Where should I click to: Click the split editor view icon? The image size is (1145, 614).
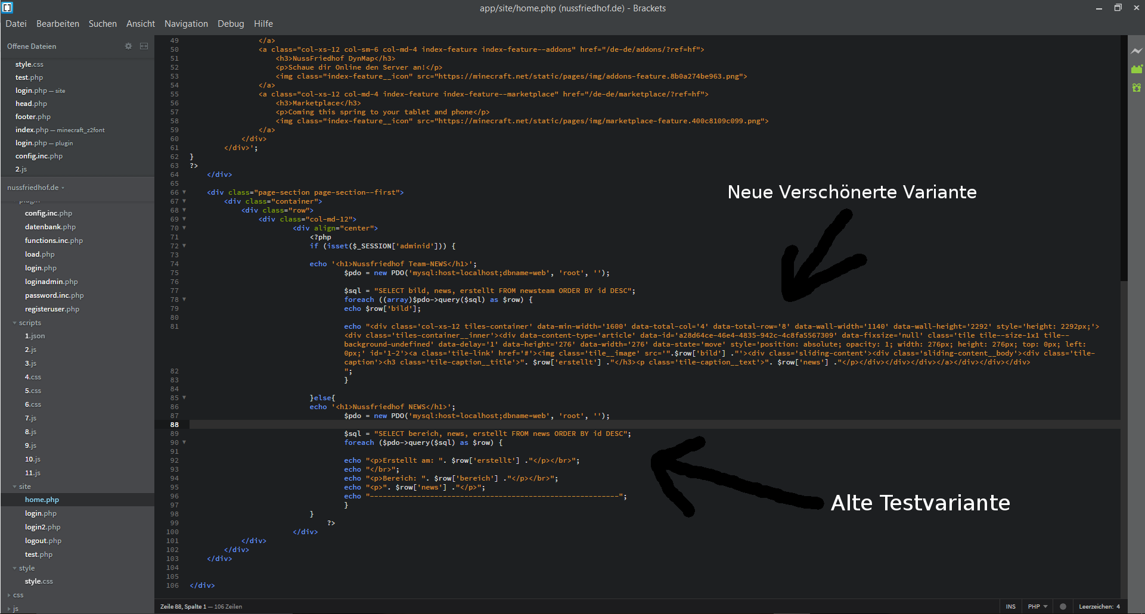click(x=144, y=46)
